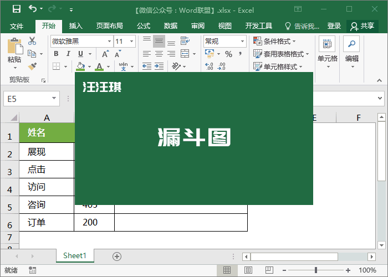Increase the indent
Image resolution: width=388 pixels, height=277 pixels.
click(159, 66)
